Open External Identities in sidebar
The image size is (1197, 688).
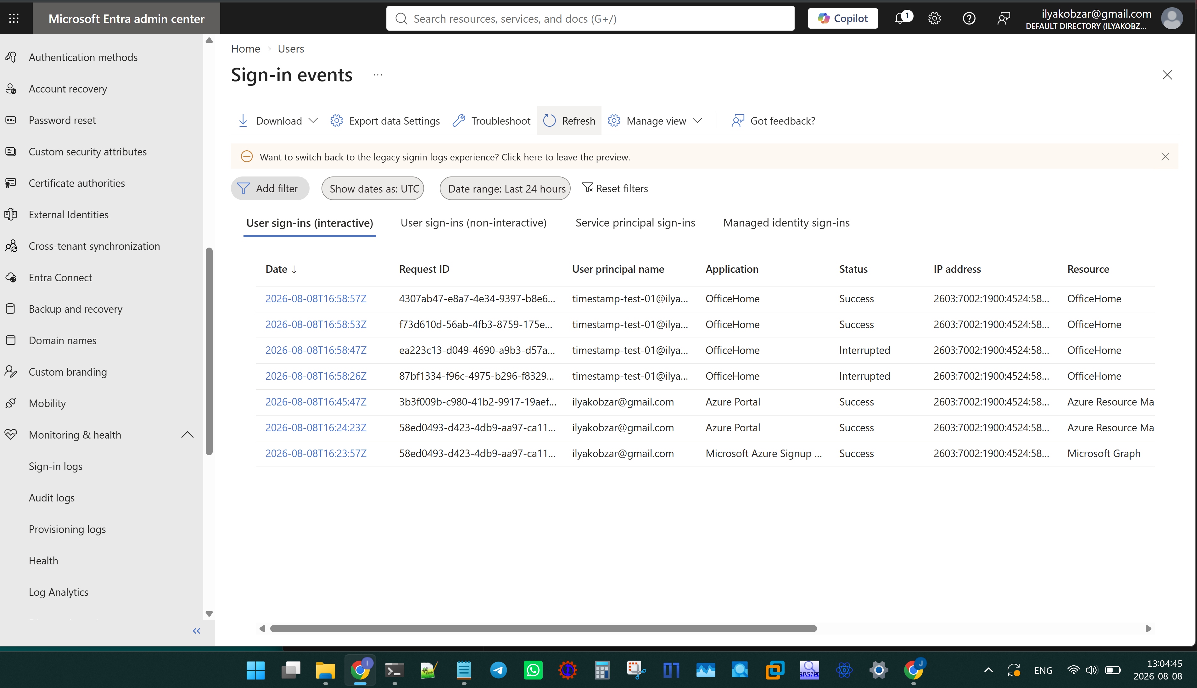point(69,215)
